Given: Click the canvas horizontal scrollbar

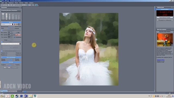Looking at the screenshot, I should click(89, 91).
